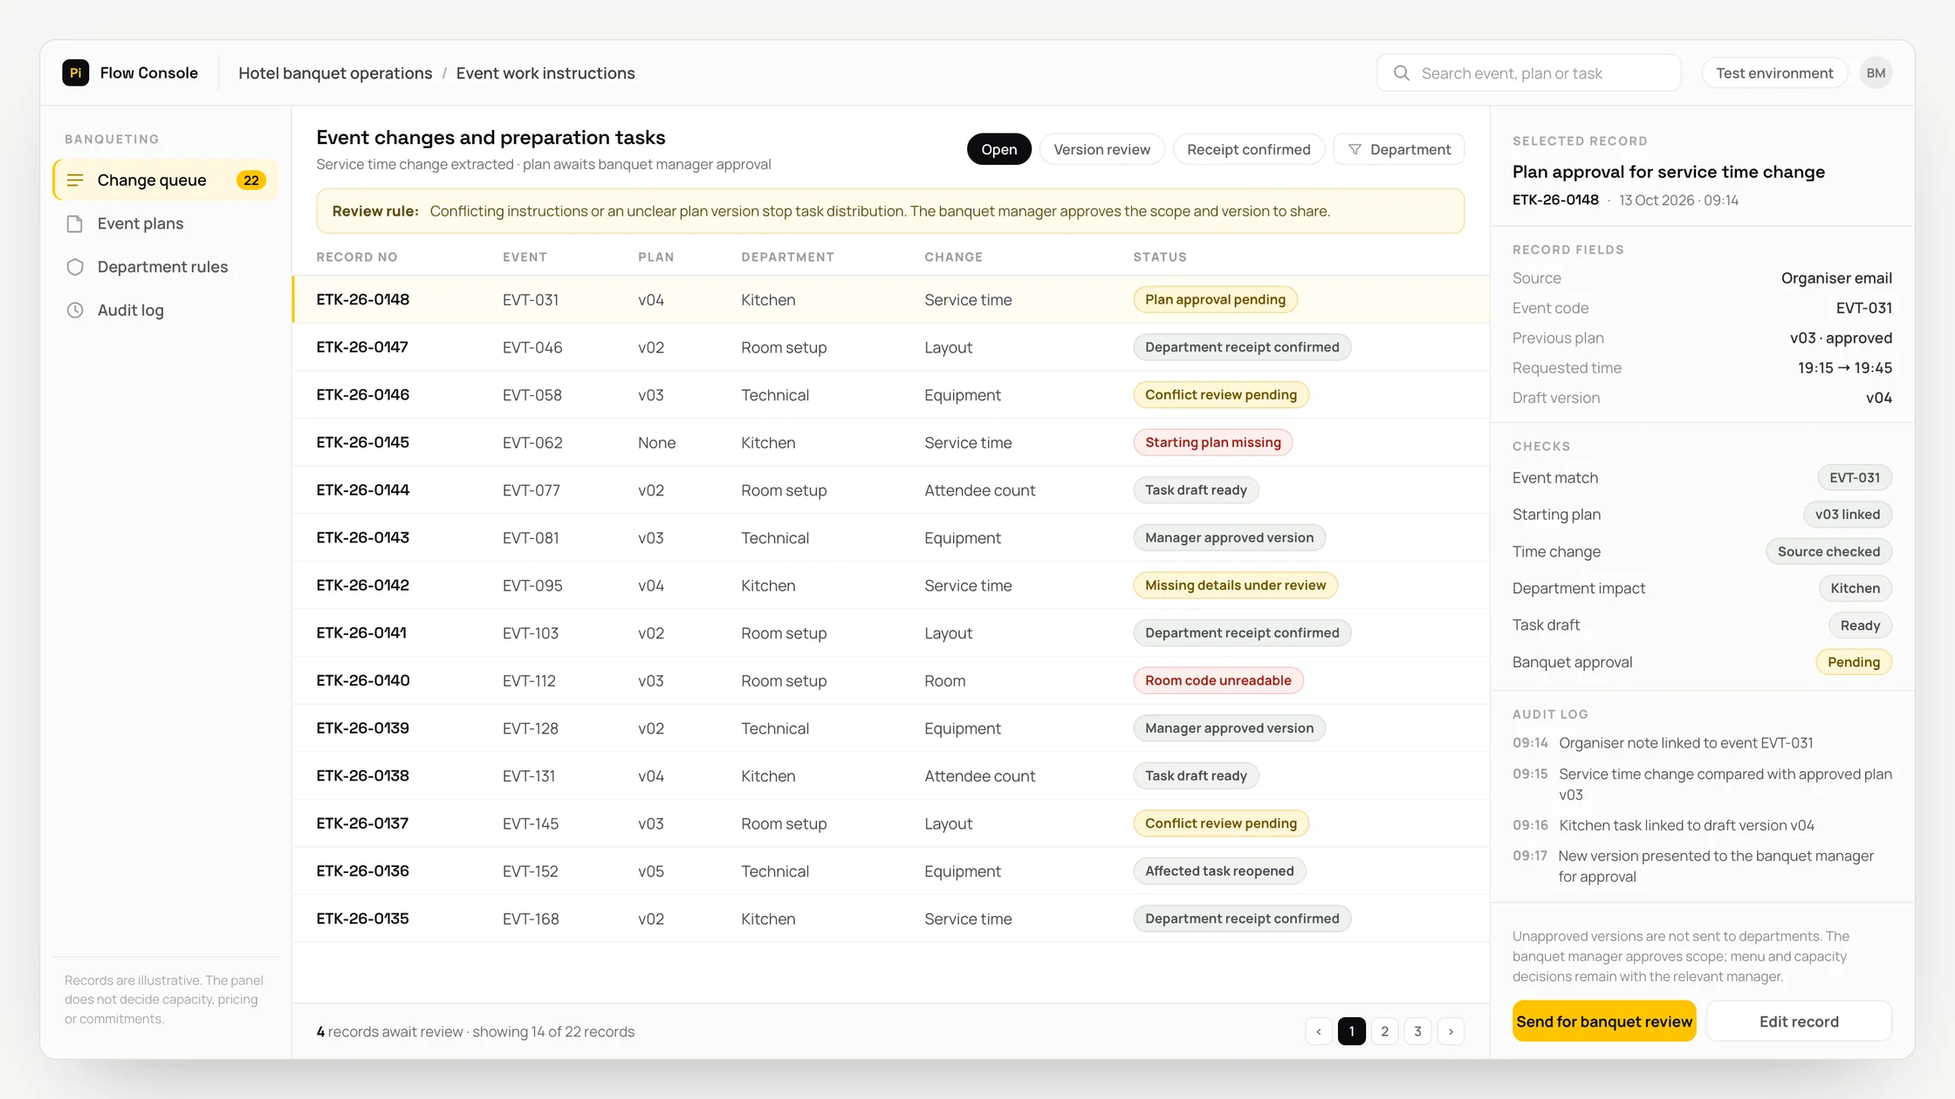Go to page 3

(x=1417, y=1032)
